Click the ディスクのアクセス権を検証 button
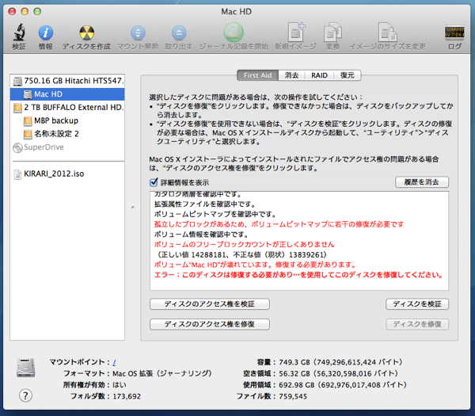 coord(210,303)
